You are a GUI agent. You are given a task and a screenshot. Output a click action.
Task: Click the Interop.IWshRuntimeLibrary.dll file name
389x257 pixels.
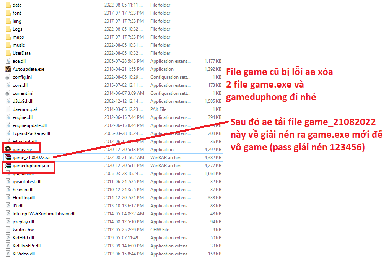44,214
